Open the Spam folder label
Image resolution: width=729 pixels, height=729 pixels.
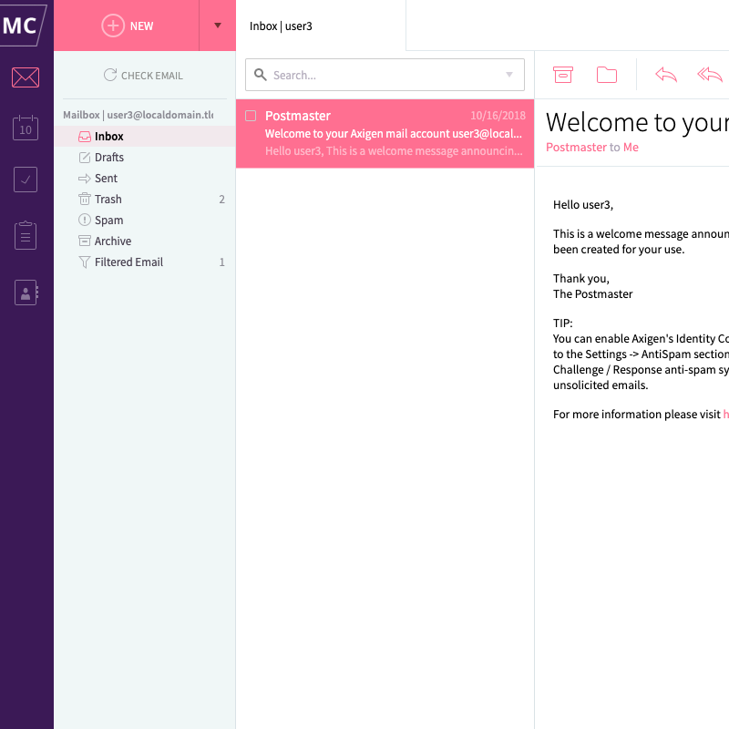(x=108, y=220)
